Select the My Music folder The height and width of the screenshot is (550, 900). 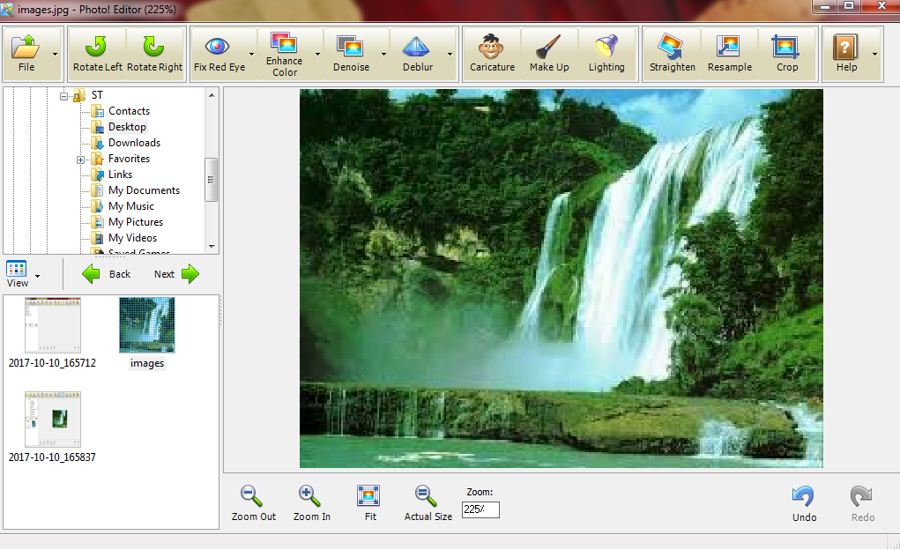[x=130, y=206]
